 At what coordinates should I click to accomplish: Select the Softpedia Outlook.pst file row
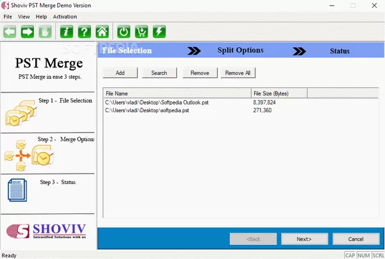pyautogui.click(x=241, y=103)
